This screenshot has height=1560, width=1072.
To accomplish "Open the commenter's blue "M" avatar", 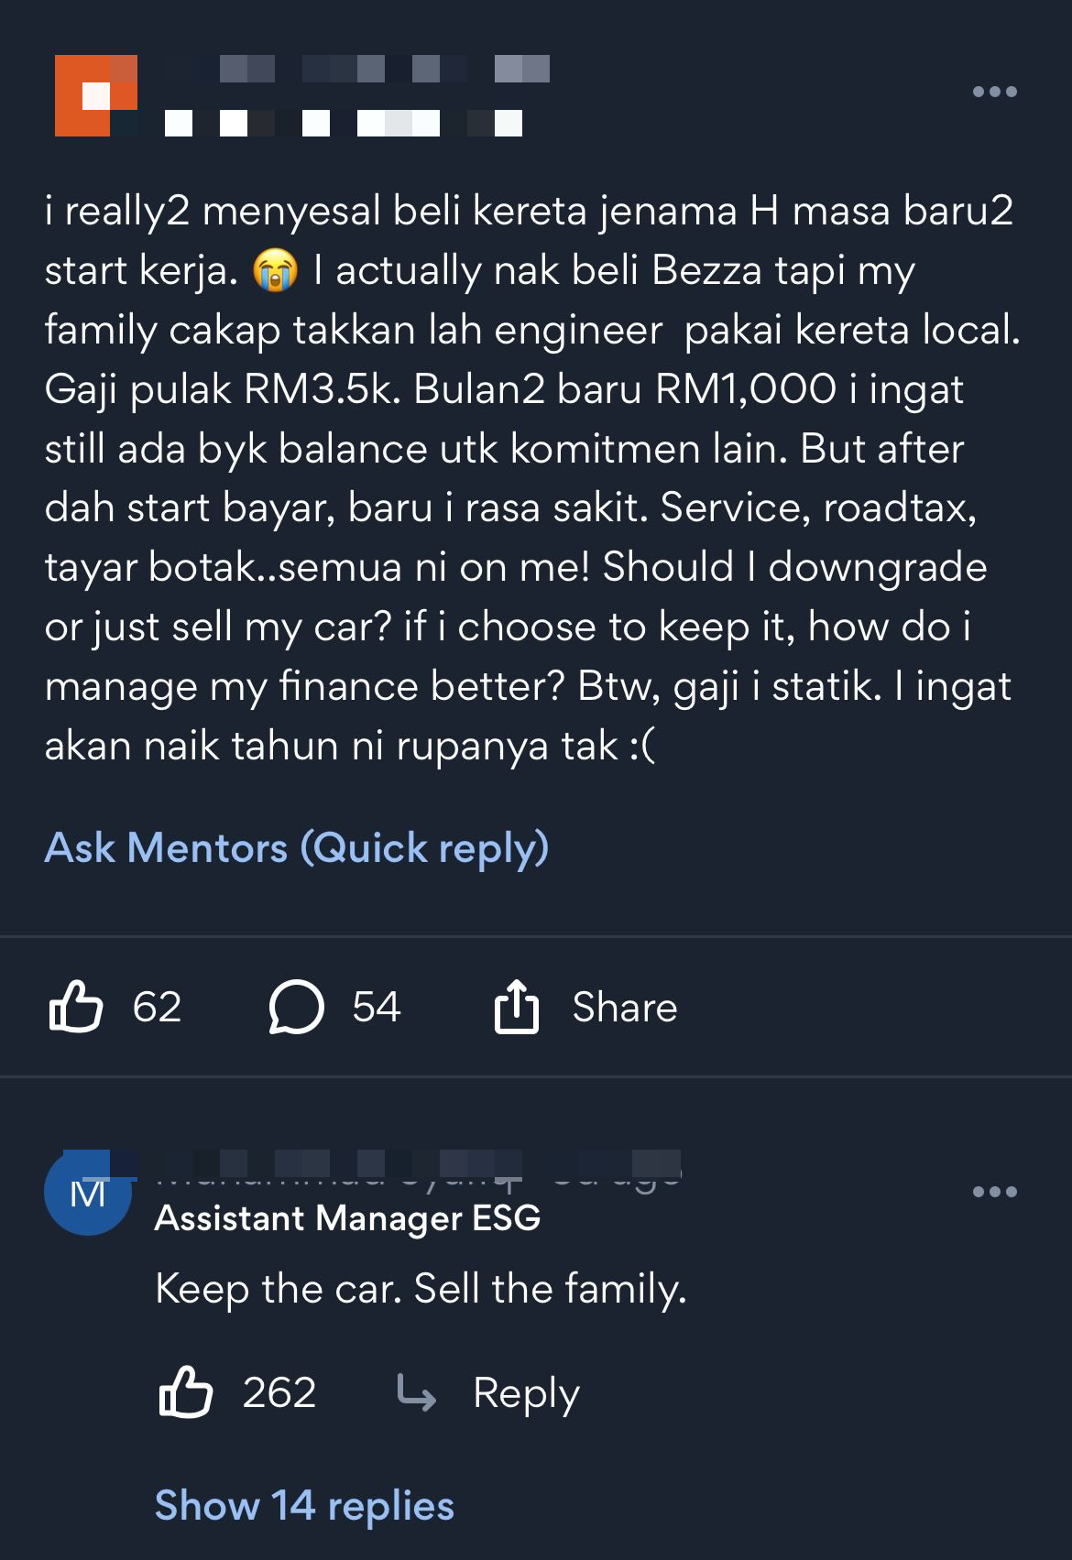I will [88, 1192].
